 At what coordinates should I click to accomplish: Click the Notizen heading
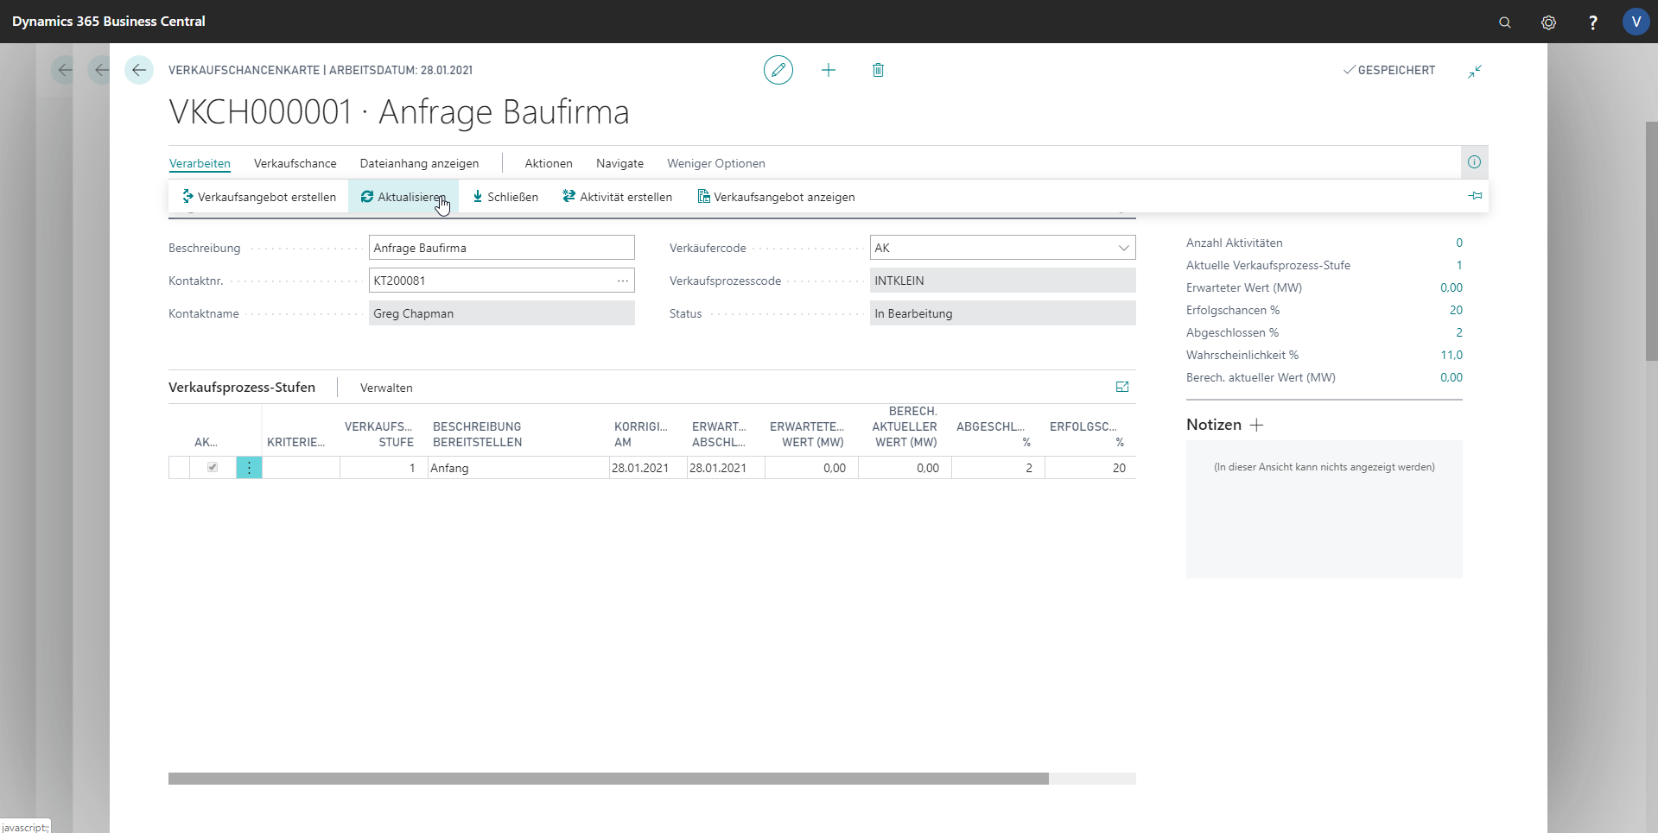[x=1214, y=425]
